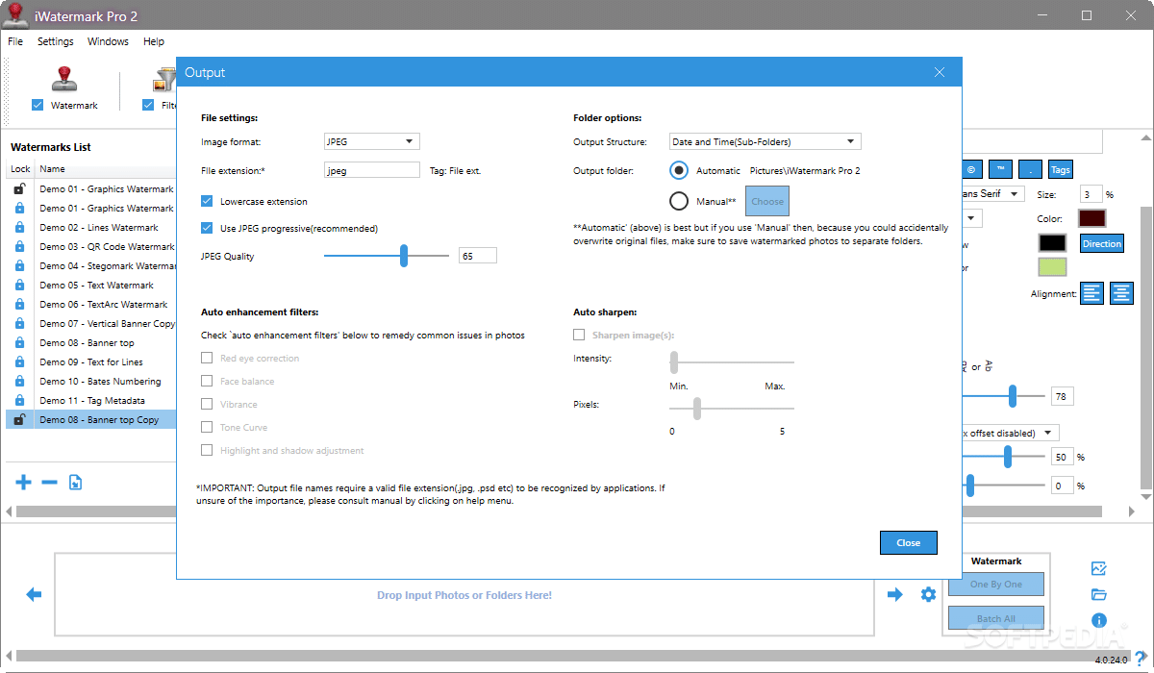Click the dark red Color swatch
The height and width of the screenshot is (673, 1154).
pos(1092,218)
